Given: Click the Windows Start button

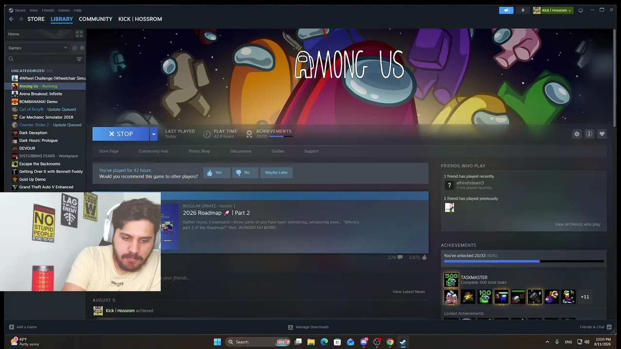Looking at the screenshot, I should pos(217,342).
